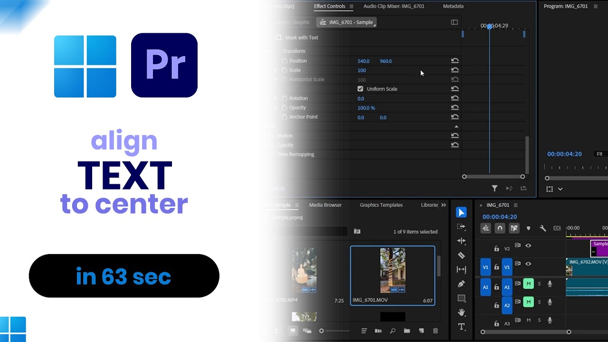
Task: Open Effect Controls panel menu
Action: [x=351, y=6]
